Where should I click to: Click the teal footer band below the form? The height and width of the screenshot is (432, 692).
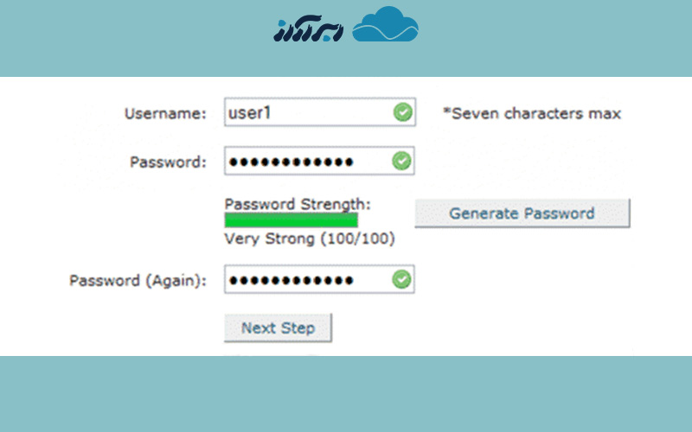(x=346, y=393)
